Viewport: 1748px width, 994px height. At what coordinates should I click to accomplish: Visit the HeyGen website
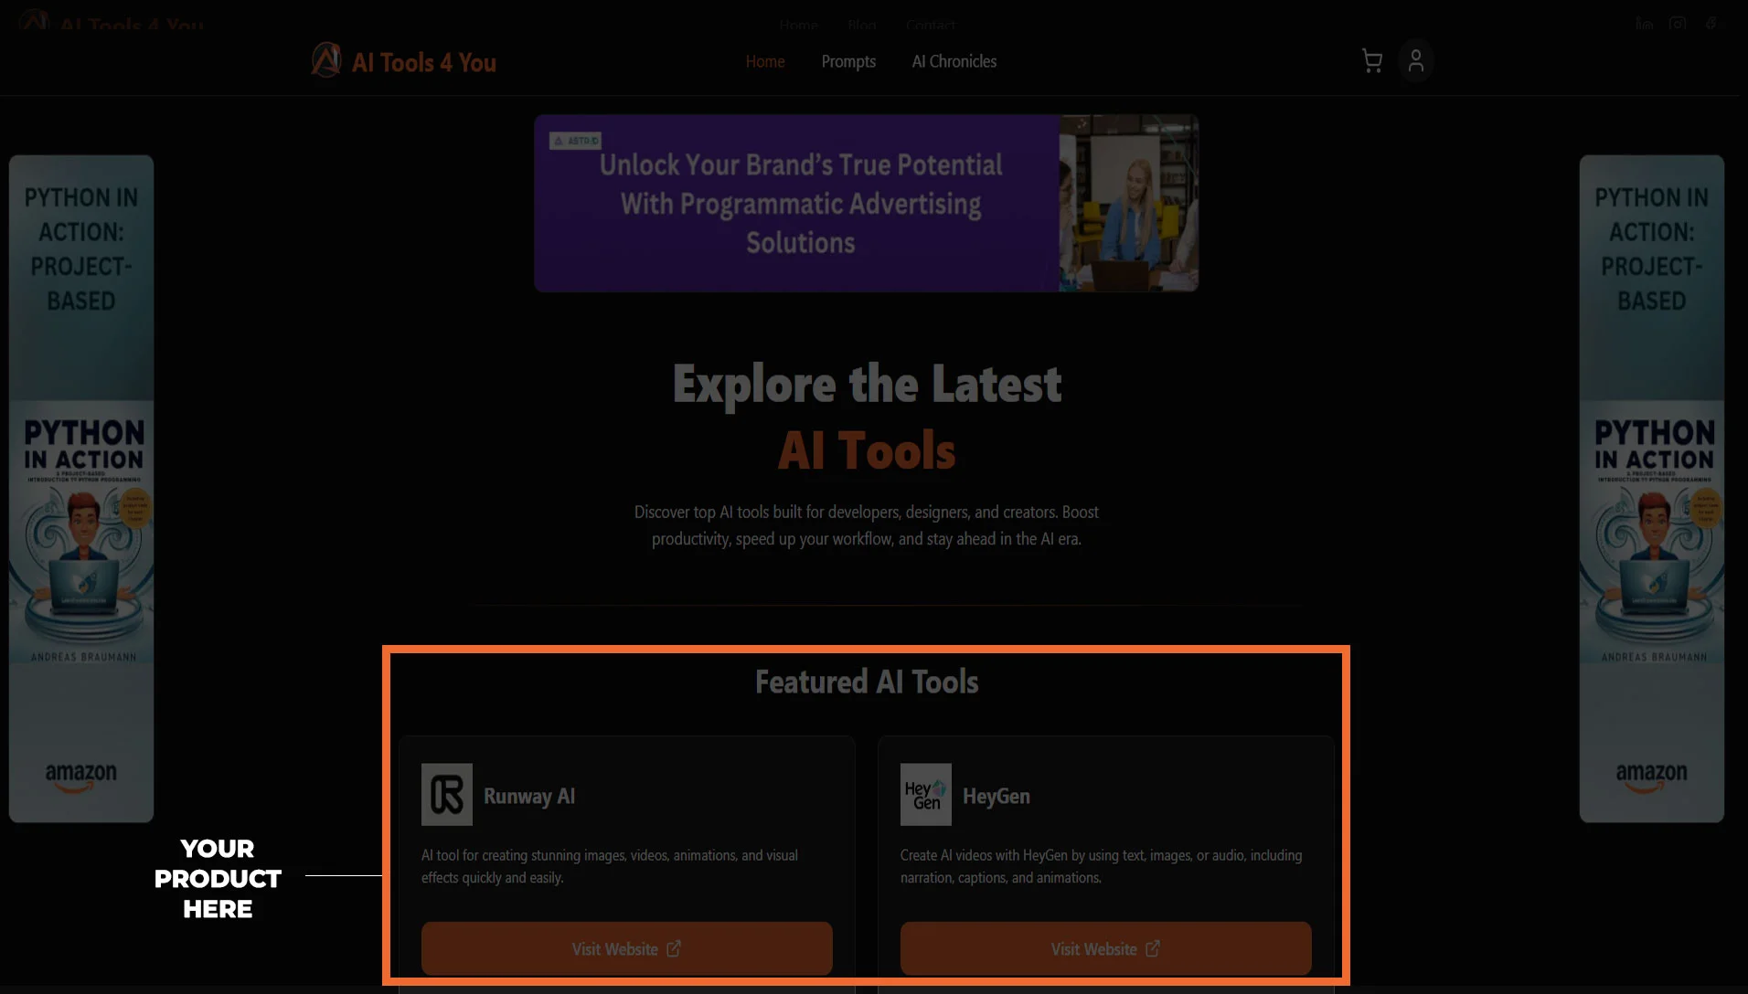click(1104, 948)
